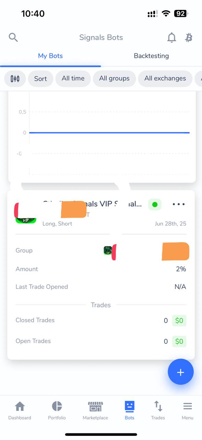Open the Sort options chip
Viewport: 202px width, 440px height.
pos(40,79)
